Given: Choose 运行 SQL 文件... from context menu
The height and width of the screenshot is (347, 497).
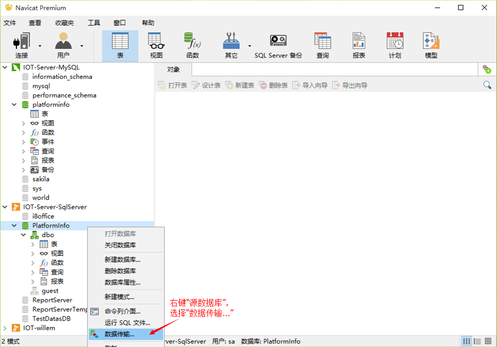Looking at the screenshot, I should pos(126,323).
